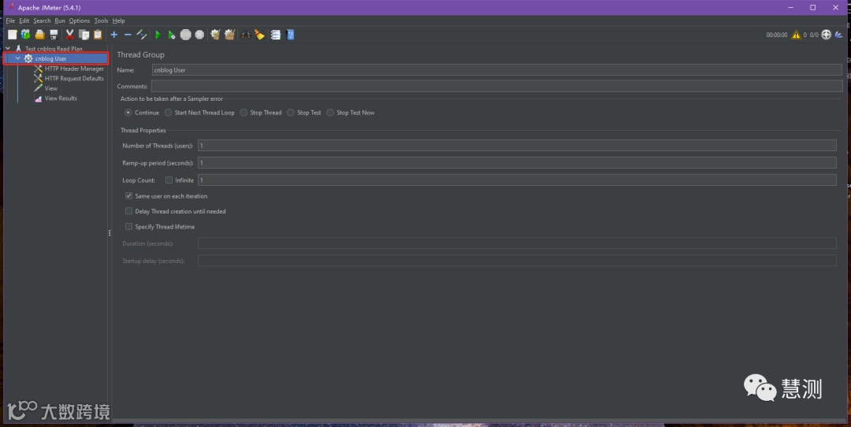
Task: Open a test plan with folder icon
Action: pos(39,35)
